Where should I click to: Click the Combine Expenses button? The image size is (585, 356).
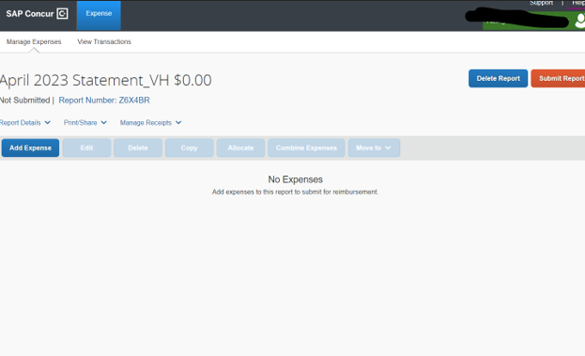(306, 147)
